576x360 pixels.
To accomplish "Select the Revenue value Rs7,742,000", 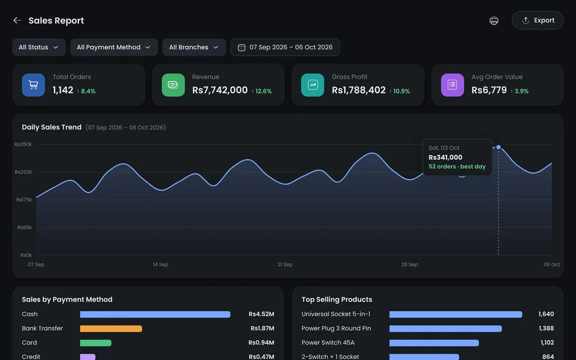I will (x=220, y=90).
